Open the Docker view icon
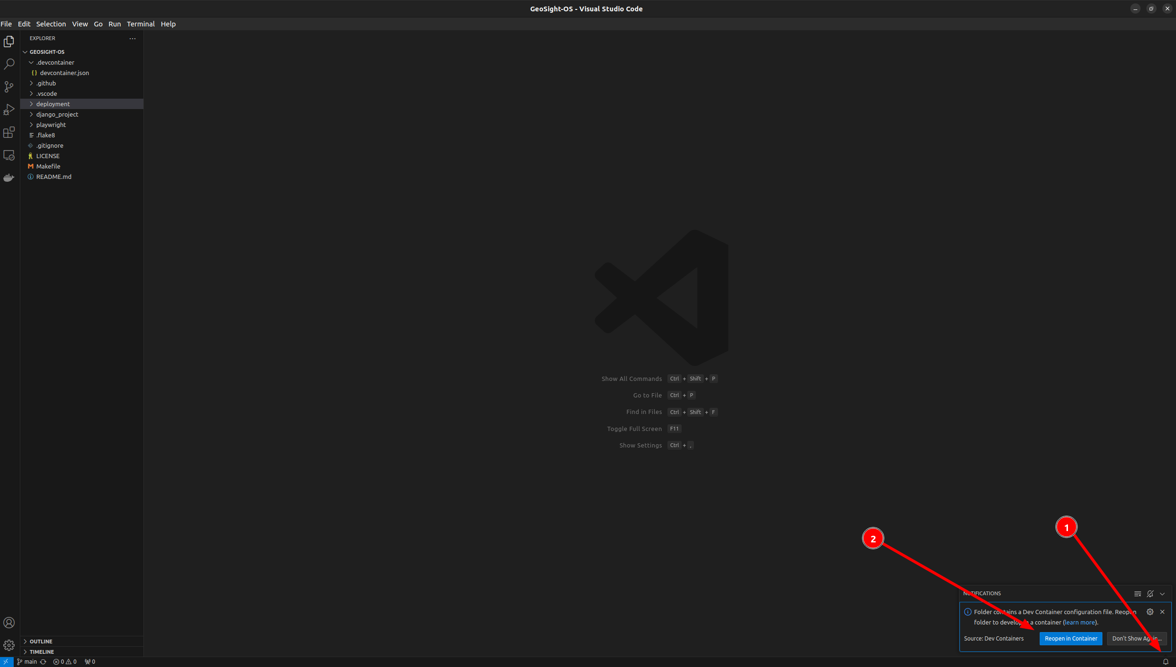The height and width of the screenshot is (667, 1176). pos(9,177)
